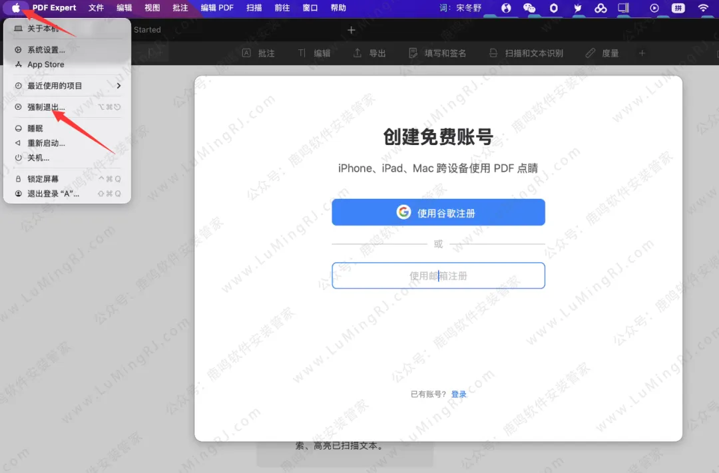Click the 登录 link for existing accounts
The height and width of the screenshot is (473, 719).
pyautogui.click(x=459, y=393)
